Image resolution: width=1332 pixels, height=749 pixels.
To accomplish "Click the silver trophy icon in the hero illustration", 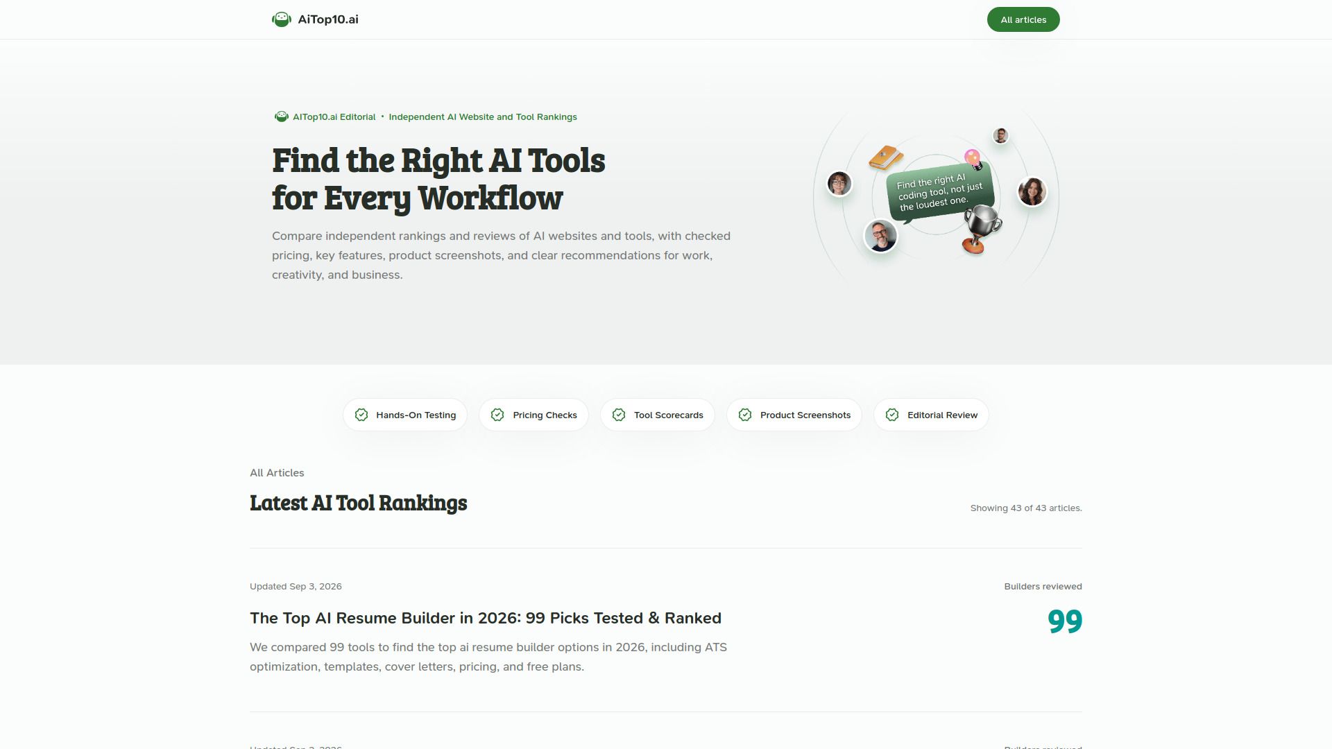I will [981, 229].
